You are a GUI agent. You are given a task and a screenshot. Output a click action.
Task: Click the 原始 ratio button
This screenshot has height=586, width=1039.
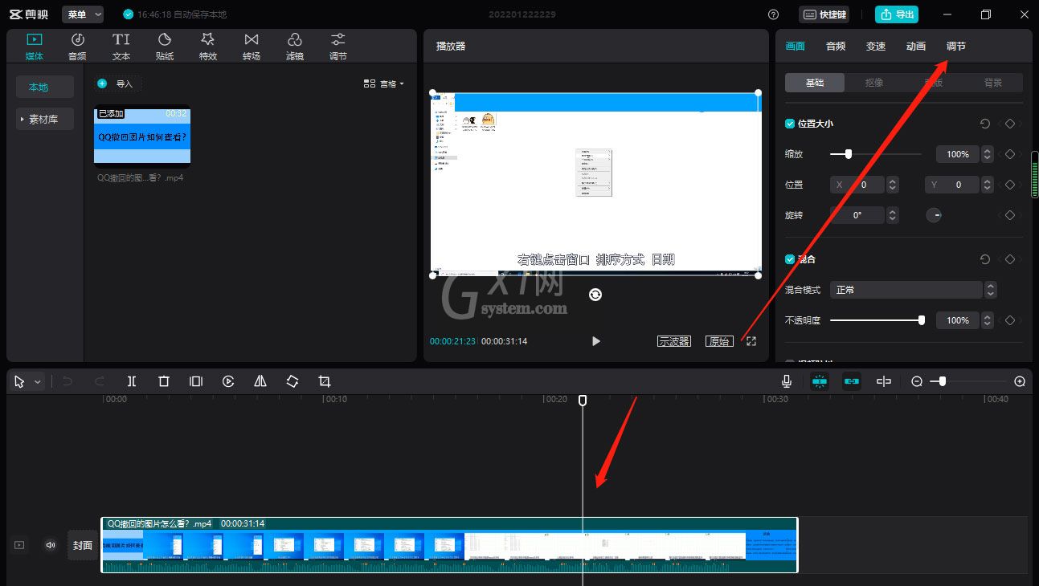tap(719, 341)
